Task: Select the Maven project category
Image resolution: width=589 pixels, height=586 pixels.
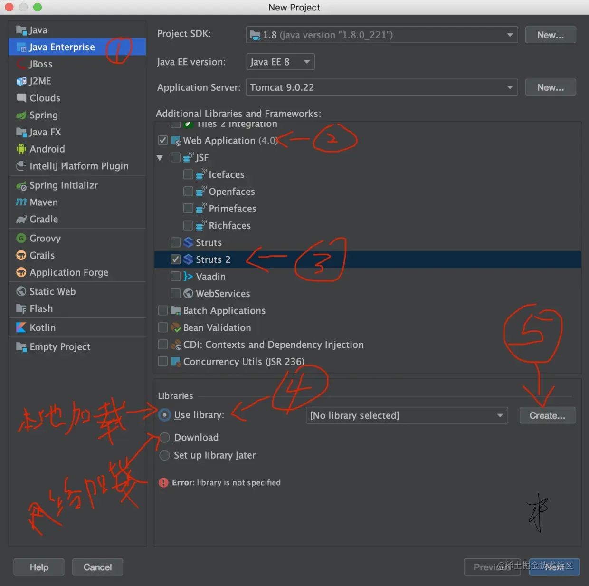Action: coord(77,202)
